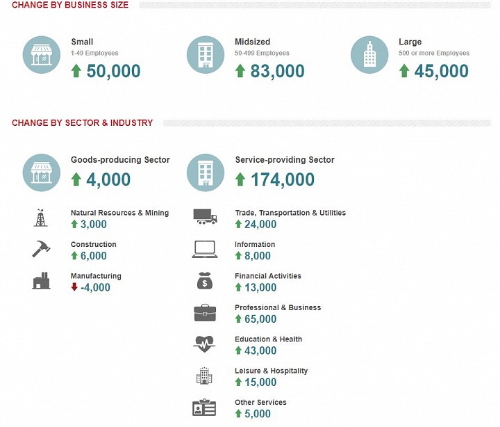Click the 'Large' label
This screenshot has height=427, width=500.
pyautogui.click(x=410, y=42)
